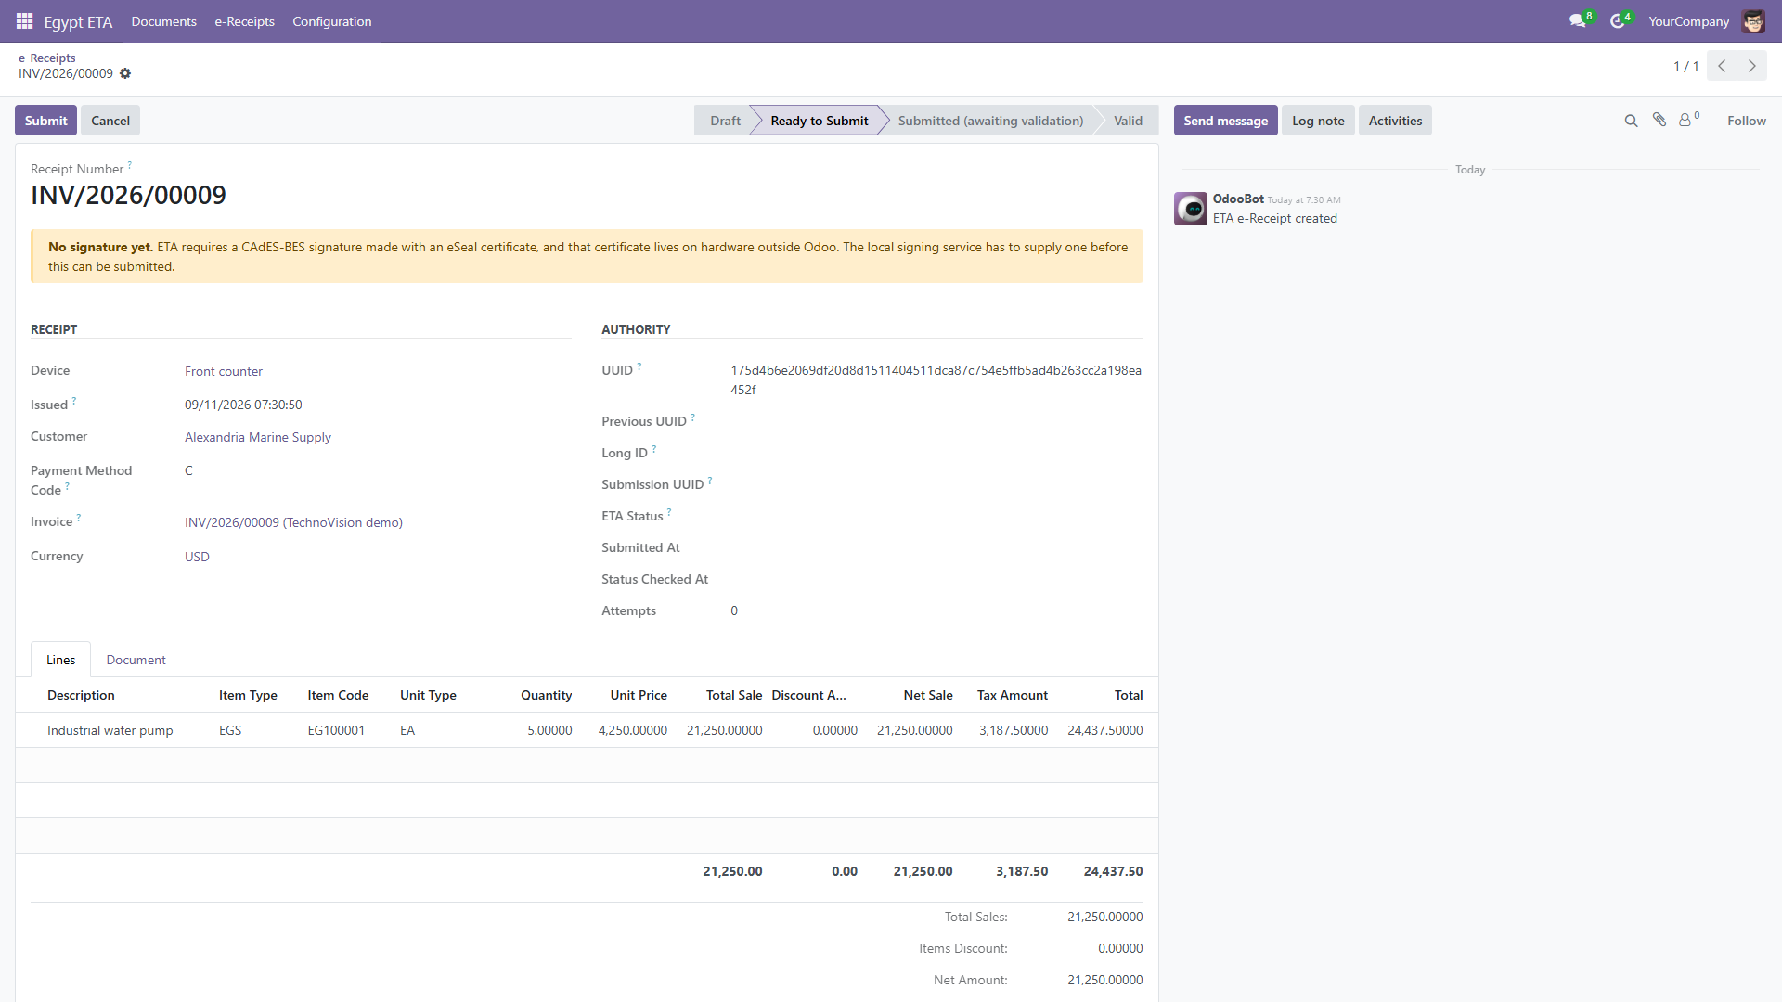Screen dimensions: 1782x1002
Task: Click the user avatar in top bar
Action: tap(1753, 20)
